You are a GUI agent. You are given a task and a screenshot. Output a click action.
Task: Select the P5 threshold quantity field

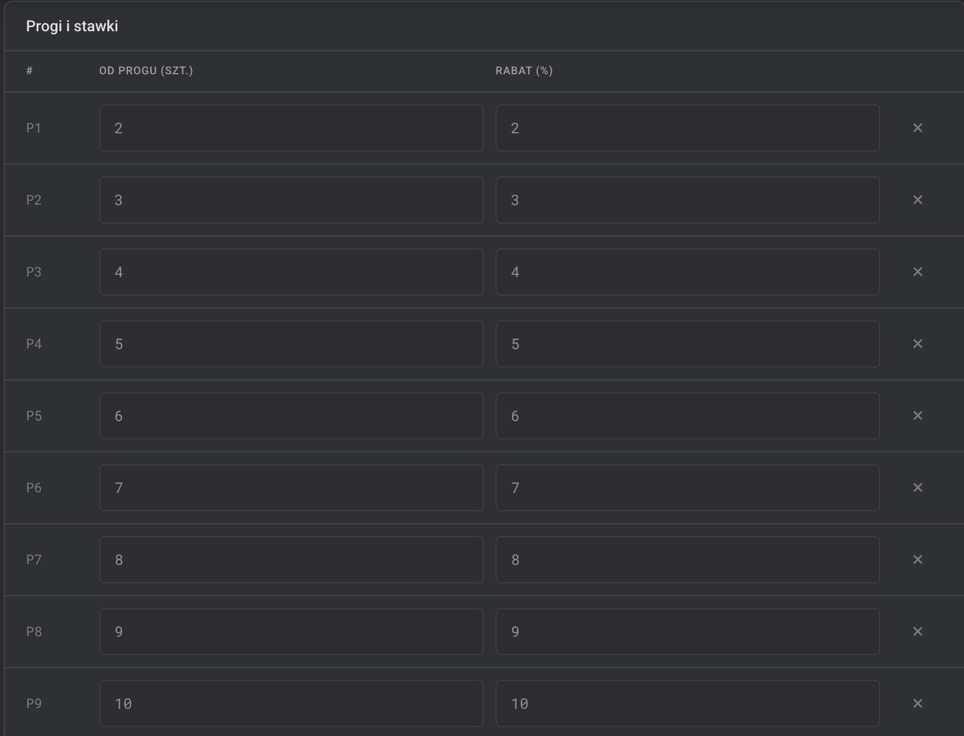pos(291,416)
